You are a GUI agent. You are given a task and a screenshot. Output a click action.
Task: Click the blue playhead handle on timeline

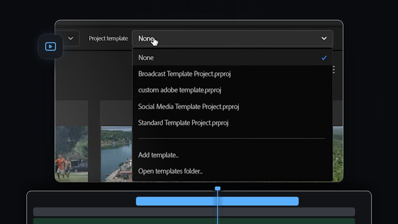pos(218,188)
